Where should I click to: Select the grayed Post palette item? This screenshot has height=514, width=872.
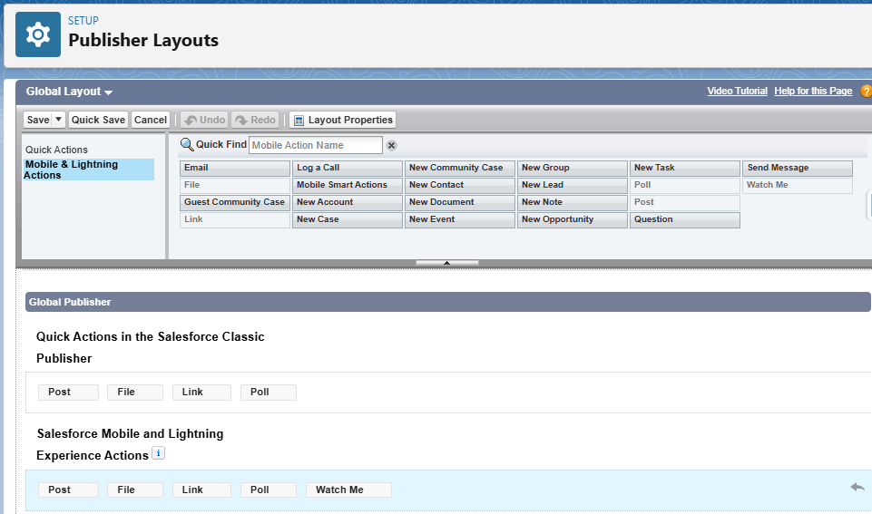tap(684, 202)
